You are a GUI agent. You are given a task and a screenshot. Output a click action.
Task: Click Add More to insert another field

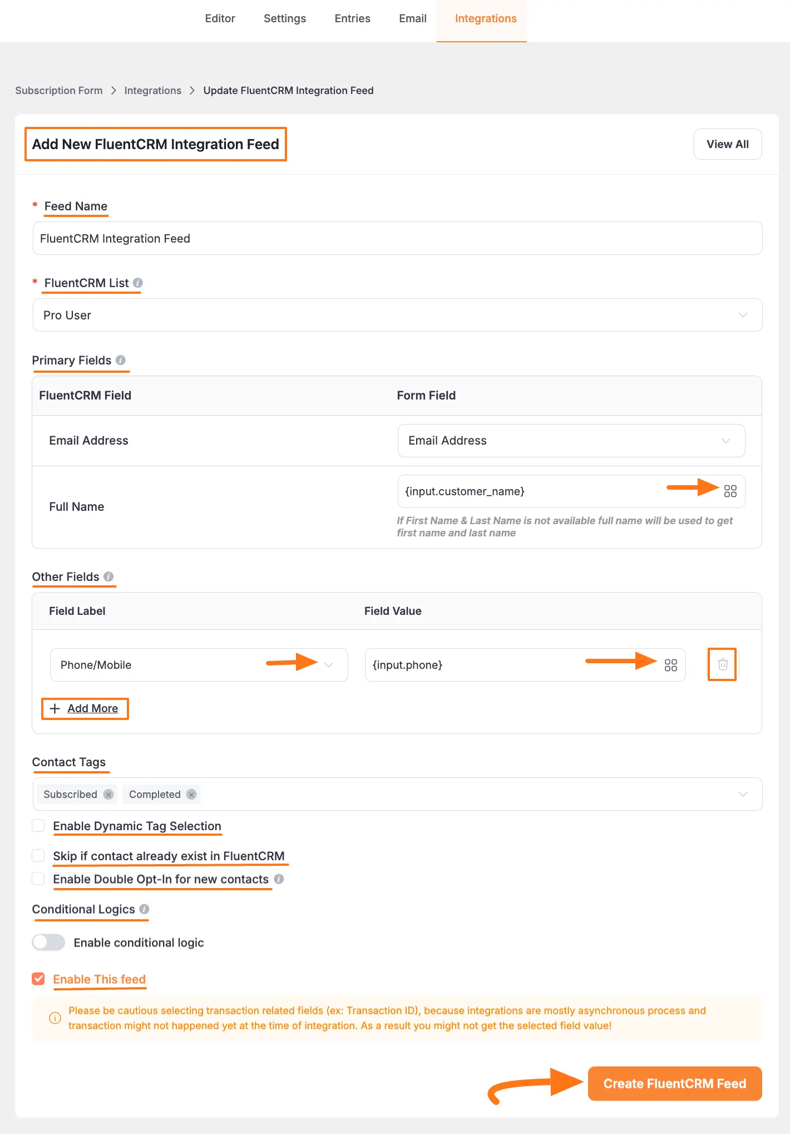tap(85, 708)
